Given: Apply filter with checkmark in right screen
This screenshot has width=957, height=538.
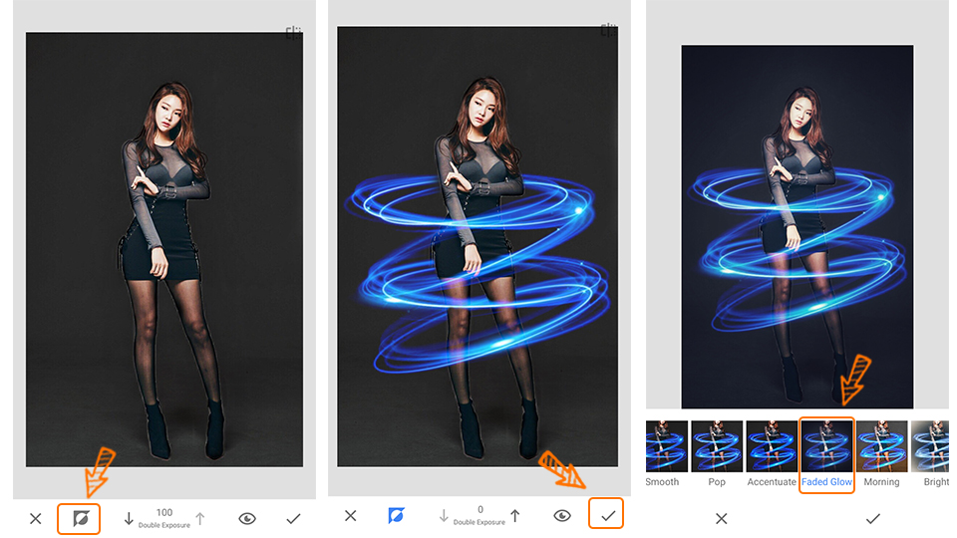Looking at the screenshot, I should [873, 518].
